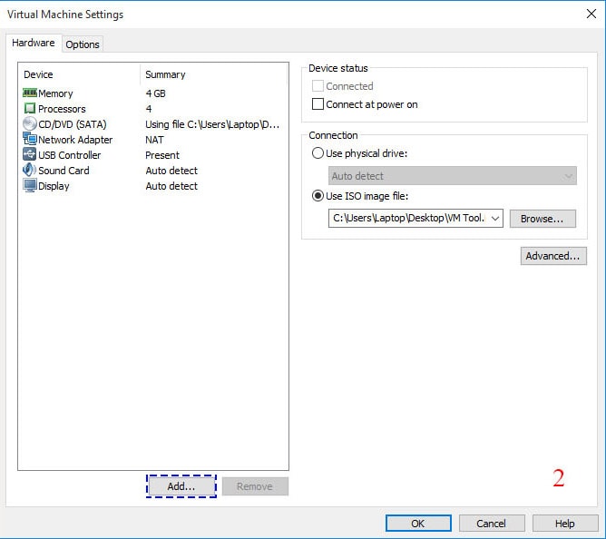Expand the Auto detect drive dropdown
606x539 pixels.
(x=569, y=176)
